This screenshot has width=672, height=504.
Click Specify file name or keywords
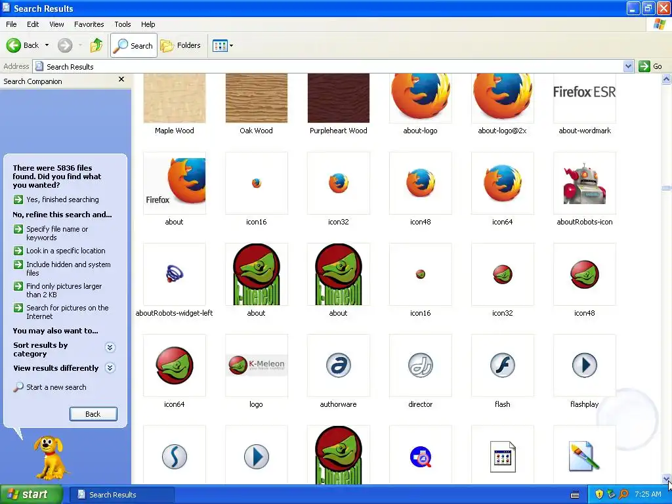click(51, 233)
